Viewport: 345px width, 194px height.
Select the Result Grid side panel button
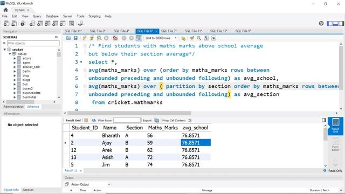point(335,126)
